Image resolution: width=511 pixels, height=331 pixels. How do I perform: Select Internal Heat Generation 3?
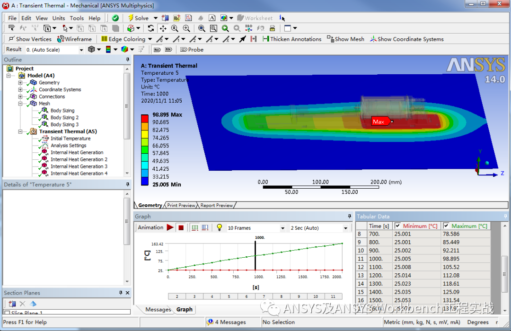[79, 166]
